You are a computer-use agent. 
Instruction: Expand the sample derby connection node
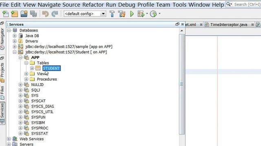[15, 47]
